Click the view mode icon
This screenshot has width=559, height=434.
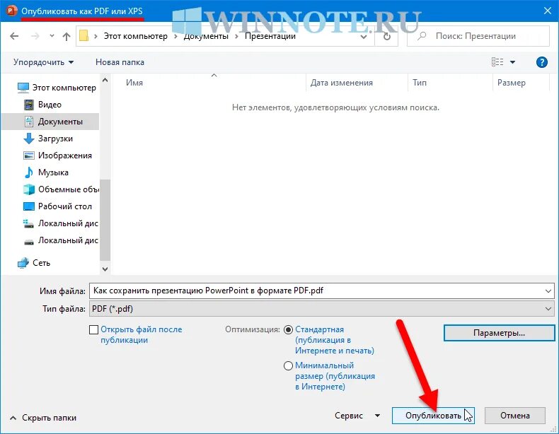click(497, 62)
